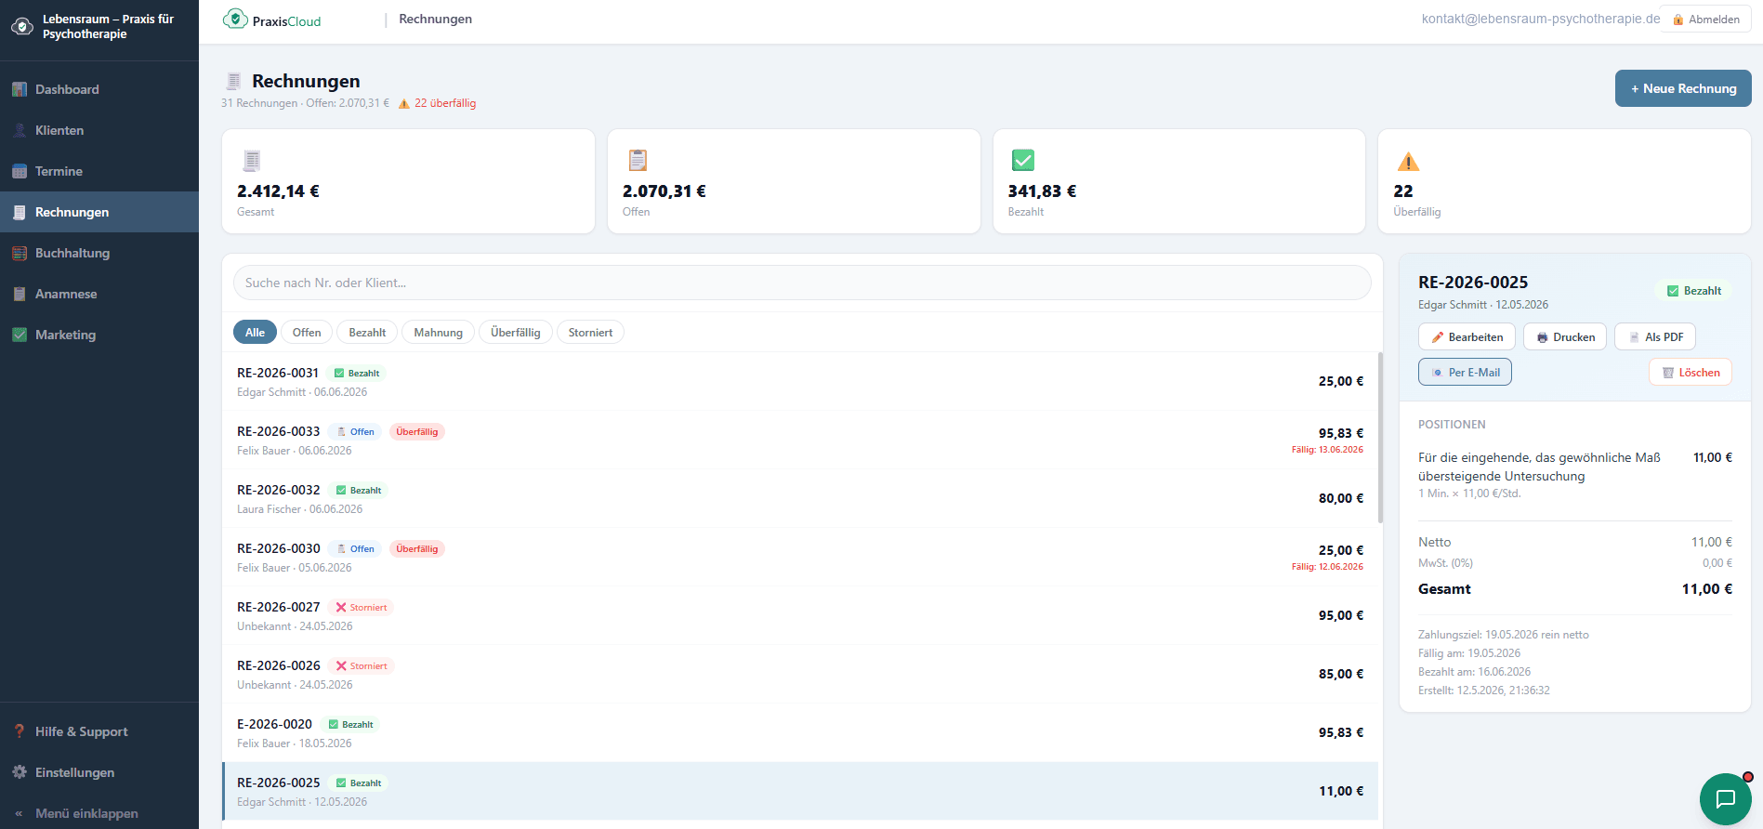Click the invoice list scrollbar
Image resolution: width=1763 pixels, height=829 pixels.
coord(1380,438)
